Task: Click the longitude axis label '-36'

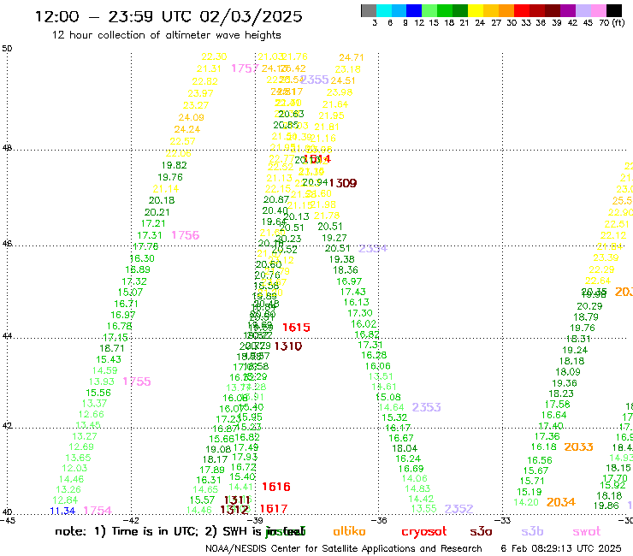Action: point(379,520)
